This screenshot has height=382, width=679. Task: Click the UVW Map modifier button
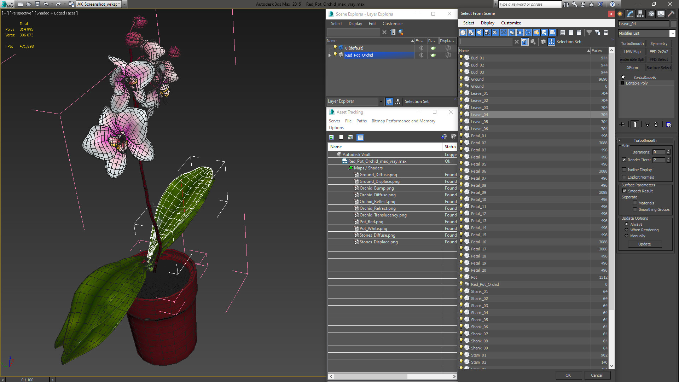pos(632,51)
